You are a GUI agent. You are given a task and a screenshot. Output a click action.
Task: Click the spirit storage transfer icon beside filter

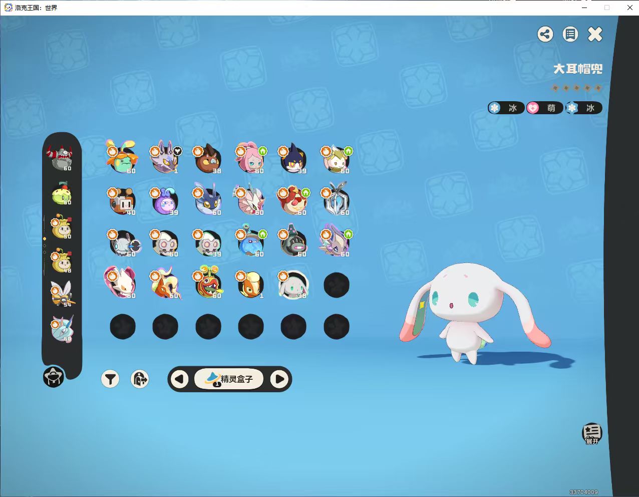point(140,379)
